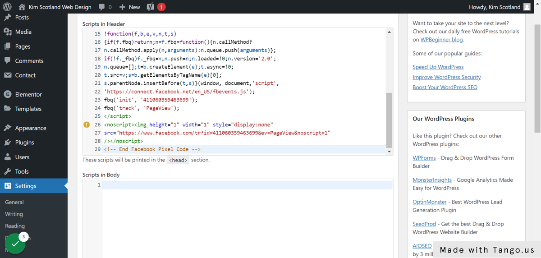Click the home icon beside Kim Scotland Web Design
The height and width of the screenshot is (258, 541).
(22, 7)
